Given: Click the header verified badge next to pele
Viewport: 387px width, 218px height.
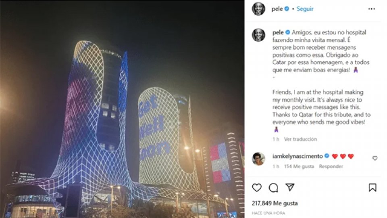Looking at the screenshot, I should click(287, 8).
